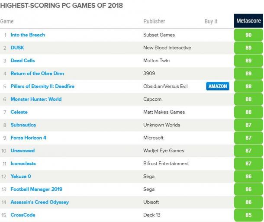
Task: Select the Capcom publisher text
Action: (152, 99)
